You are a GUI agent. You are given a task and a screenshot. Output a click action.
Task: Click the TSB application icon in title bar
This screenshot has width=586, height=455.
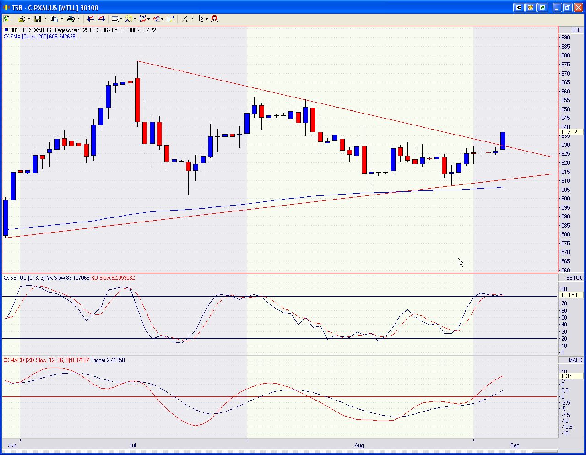click(6, 7)
